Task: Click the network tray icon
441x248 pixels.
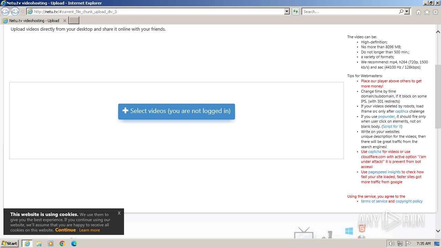Action: point(400,244)
